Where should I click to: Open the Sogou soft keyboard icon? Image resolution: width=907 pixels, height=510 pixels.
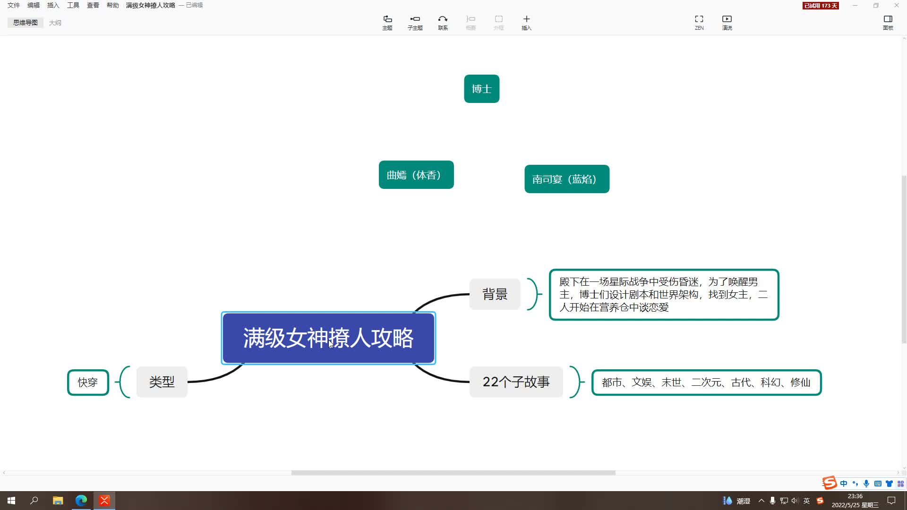point(878,484)
